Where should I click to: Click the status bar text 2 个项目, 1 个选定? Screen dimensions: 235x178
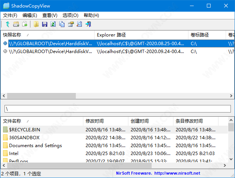tap(21, 173)
